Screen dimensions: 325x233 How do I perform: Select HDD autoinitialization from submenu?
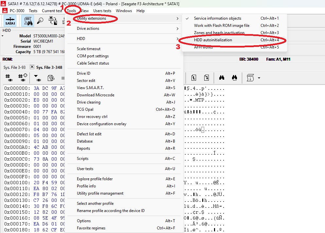coord(213,40)
